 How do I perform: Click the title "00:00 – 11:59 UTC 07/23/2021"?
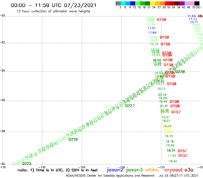(x=53, y=5)
